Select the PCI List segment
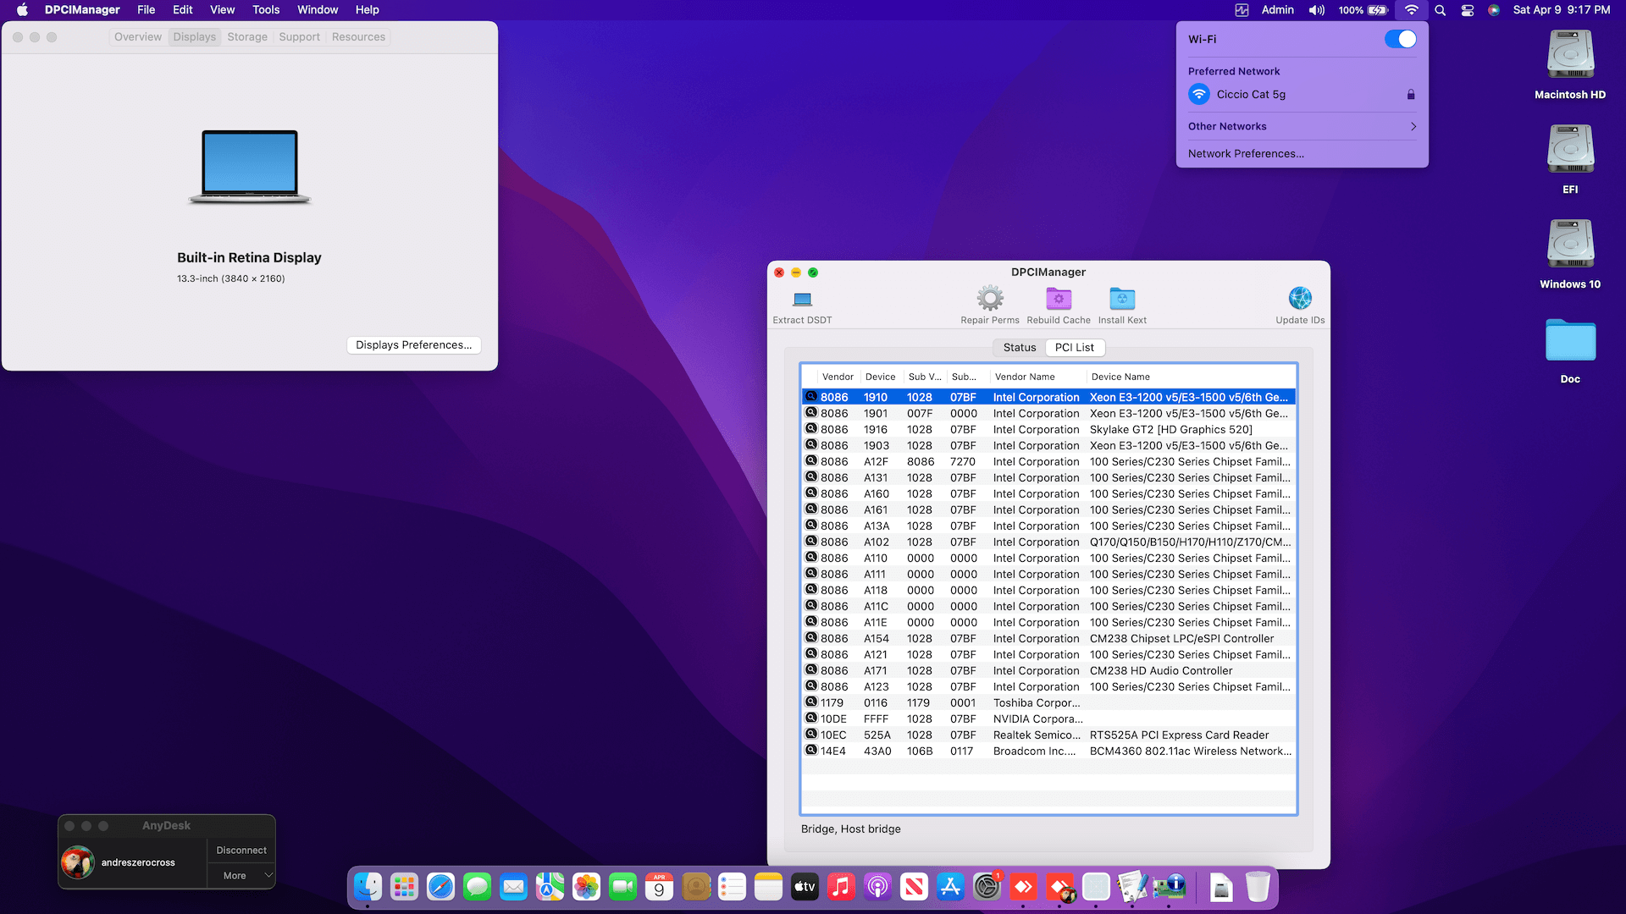 click(1074, 348)
